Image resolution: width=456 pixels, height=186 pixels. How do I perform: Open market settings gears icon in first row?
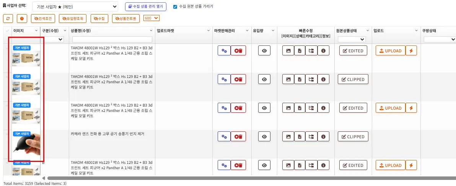(224, 50)
